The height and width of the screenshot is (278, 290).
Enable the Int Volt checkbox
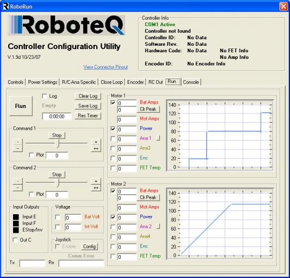pyautogui.click(x=58, y=227)
